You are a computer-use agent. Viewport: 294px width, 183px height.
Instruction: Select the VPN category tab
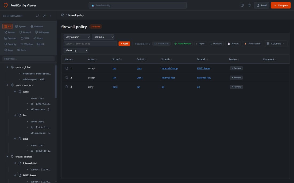(x=25, y=38)
